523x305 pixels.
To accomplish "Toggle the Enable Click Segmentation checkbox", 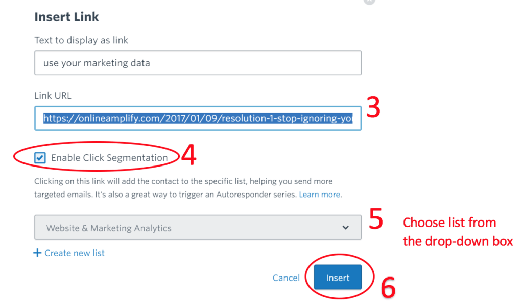I will pyautogui.click(x=40, y=158).
